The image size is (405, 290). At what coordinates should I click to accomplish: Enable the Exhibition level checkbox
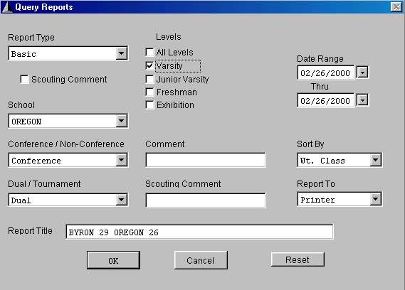[x=149, y=105]
